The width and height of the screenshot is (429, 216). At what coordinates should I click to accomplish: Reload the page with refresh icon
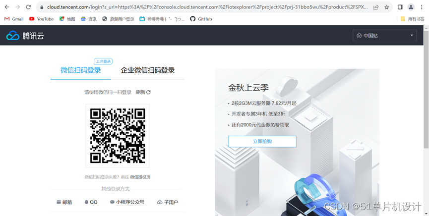[x=28, y=7]
